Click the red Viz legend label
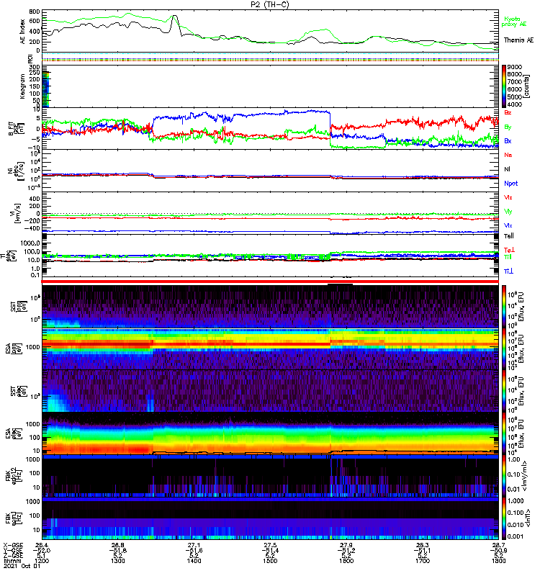This screenshot has height=576, width=540. coord(508,197)
